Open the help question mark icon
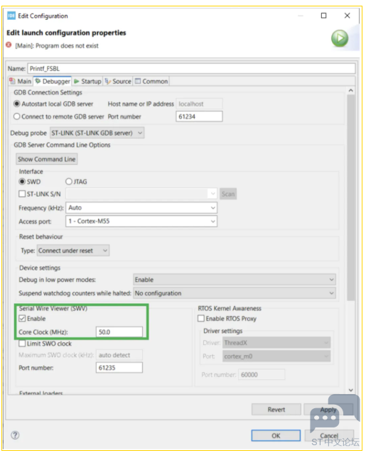This screenshot has width=366, height=453. click(x=15, y=435)
